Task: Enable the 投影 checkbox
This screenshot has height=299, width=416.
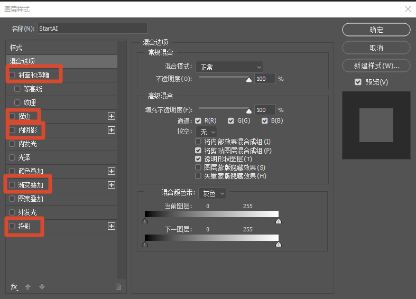Action: [x=12, y=226]
